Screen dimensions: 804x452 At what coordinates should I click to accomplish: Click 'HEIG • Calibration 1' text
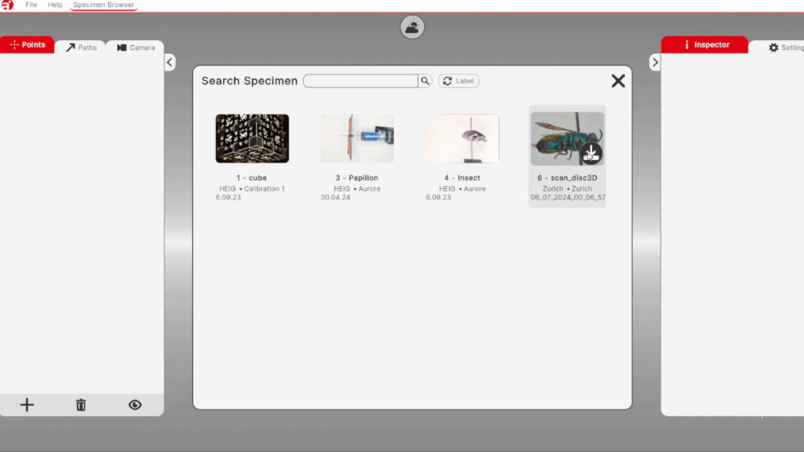252,188
